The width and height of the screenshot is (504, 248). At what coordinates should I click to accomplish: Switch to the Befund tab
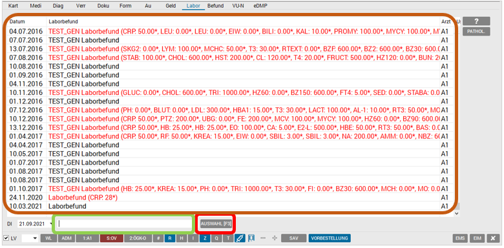(215, 6)
